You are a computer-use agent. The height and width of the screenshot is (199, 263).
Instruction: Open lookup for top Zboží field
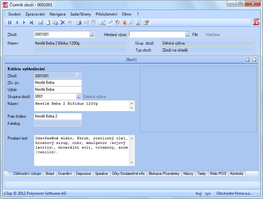92,35
